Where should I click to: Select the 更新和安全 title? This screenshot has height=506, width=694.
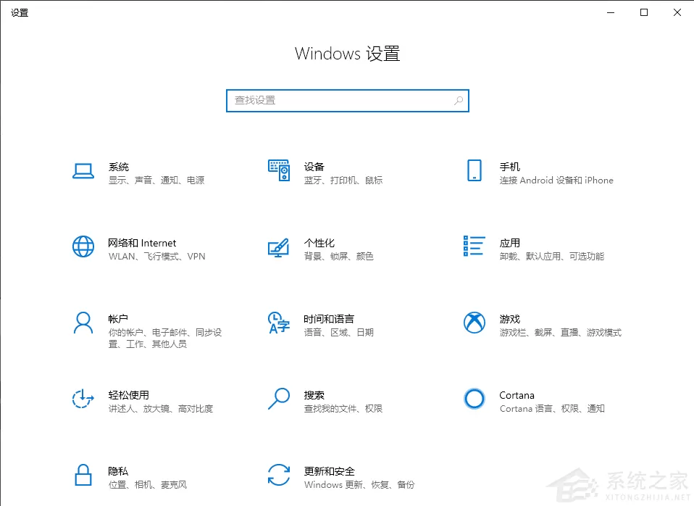(x=330, y=471)
